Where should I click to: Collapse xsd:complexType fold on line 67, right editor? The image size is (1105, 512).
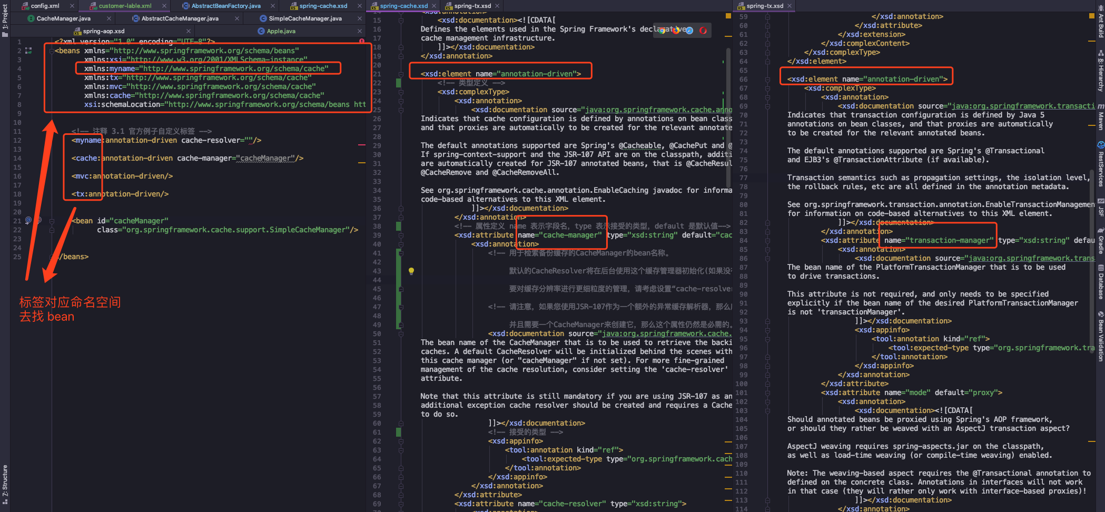[x=767, y=88]
